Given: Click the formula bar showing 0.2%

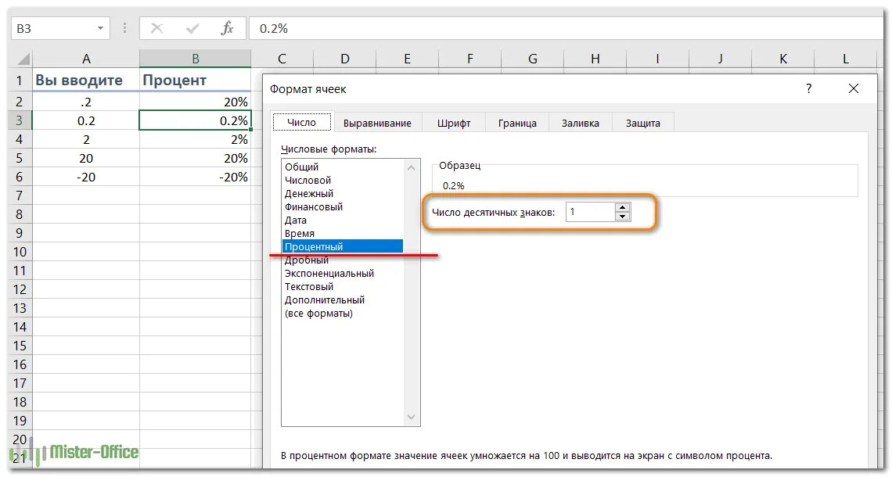Looking at the screenshot, I should (x=566, y=28).
